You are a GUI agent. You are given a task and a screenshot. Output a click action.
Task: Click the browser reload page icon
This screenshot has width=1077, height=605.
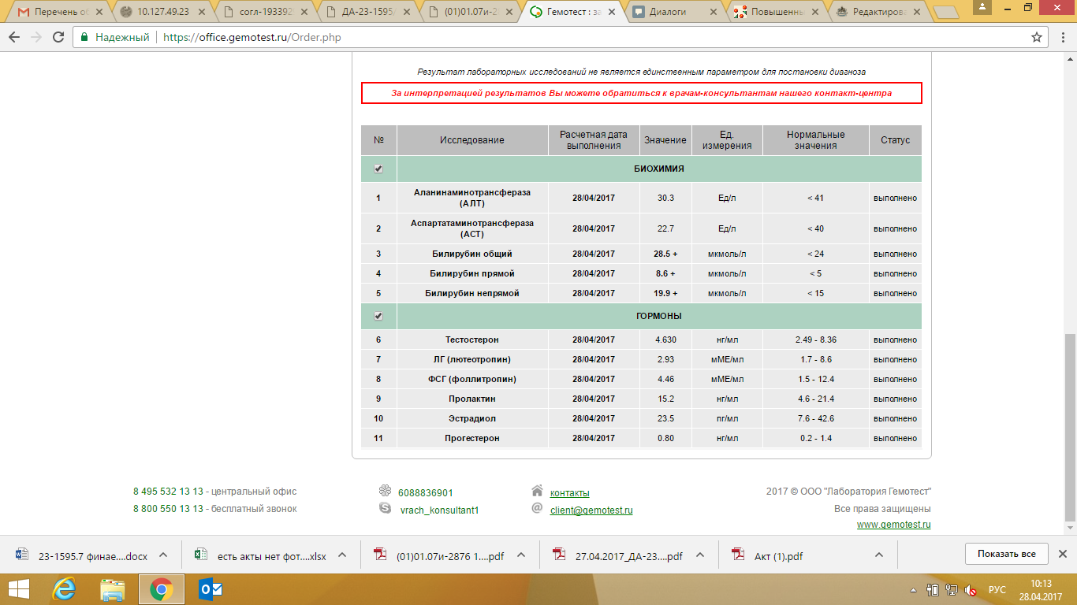(x=58, y=37)
